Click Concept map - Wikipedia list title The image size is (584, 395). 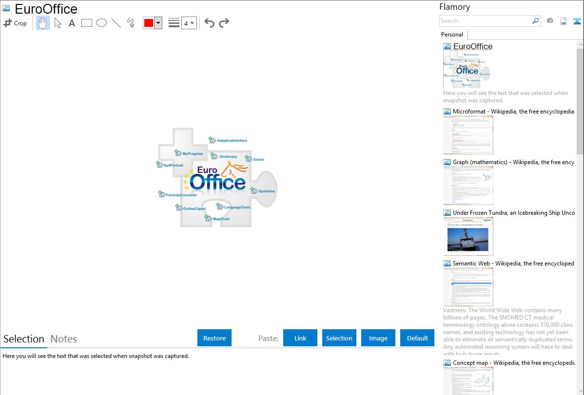click(x=514, y=362)
